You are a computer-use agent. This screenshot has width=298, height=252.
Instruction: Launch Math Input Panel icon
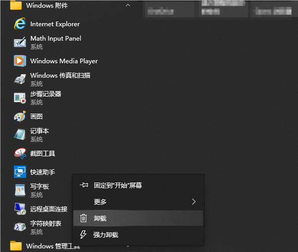coord(20,42)
